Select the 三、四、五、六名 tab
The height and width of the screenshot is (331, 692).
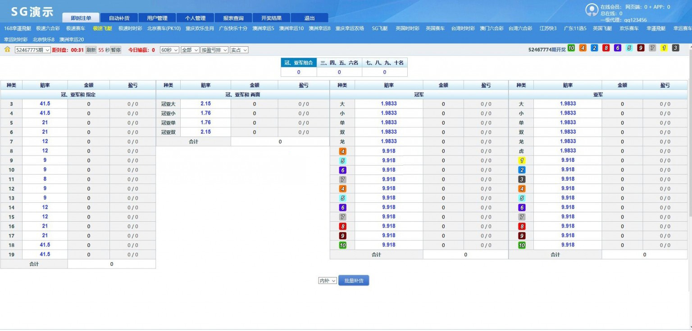pos(339,63)
